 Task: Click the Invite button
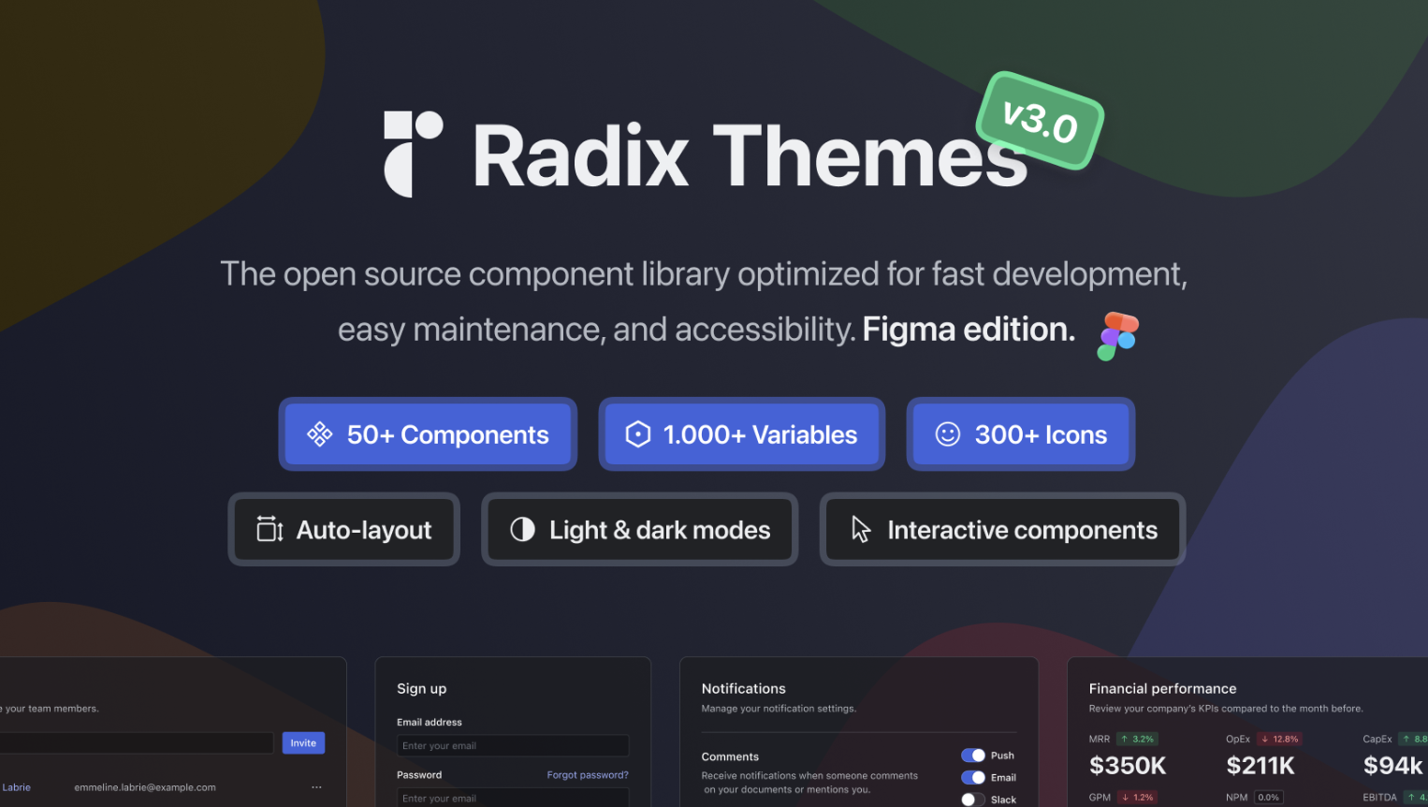click(x=303, y=742)
